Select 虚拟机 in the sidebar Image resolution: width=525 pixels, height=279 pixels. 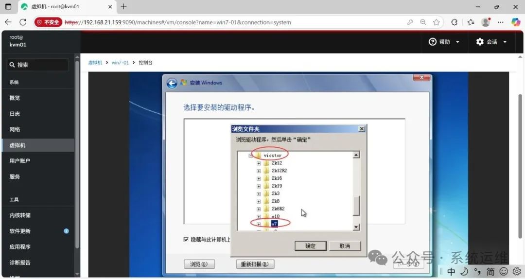(38, 145)
